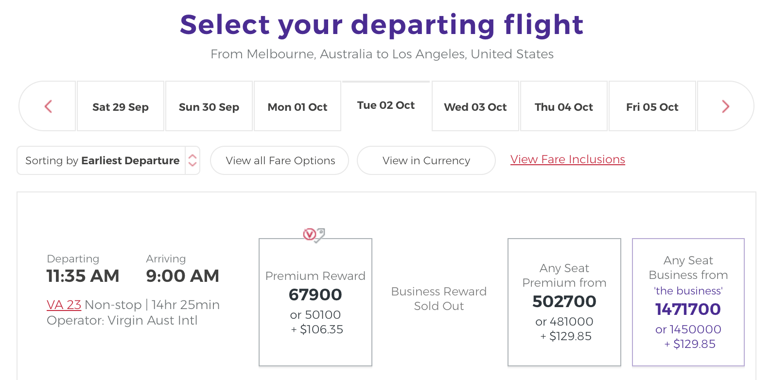The image size is (771, 380).
Task: Choose Any Seat Business 1471700 fare
Action: tap(688, 302)
